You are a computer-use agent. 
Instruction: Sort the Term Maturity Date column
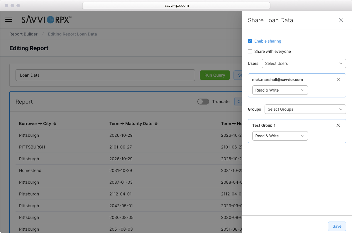pos(156,124)
